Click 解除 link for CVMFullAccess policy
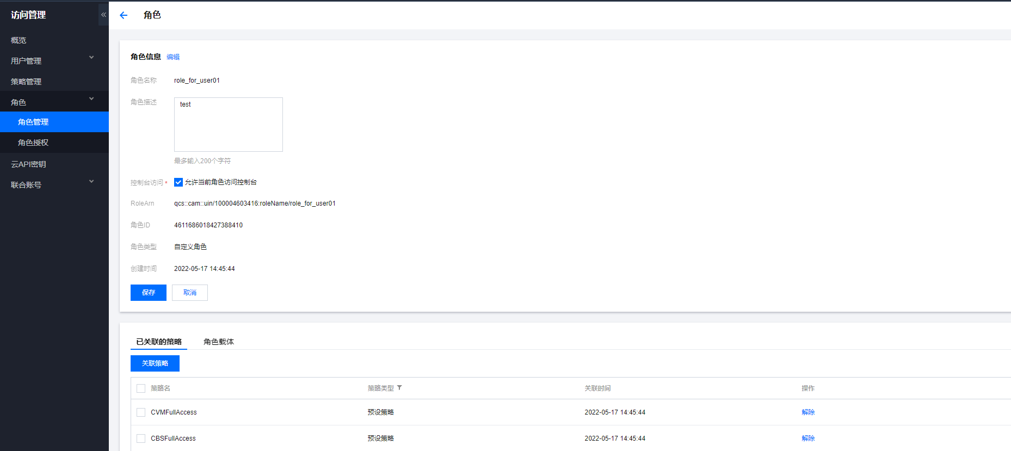The image size is (1011, 451). tap(808, 412)
